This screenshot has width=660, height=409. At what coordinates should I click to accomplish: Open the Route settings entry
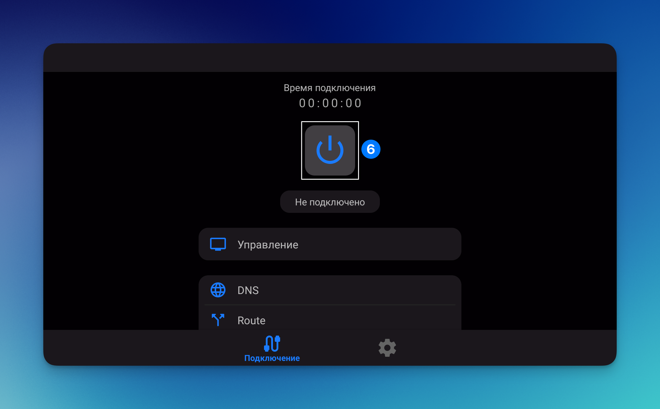[251, 320]
